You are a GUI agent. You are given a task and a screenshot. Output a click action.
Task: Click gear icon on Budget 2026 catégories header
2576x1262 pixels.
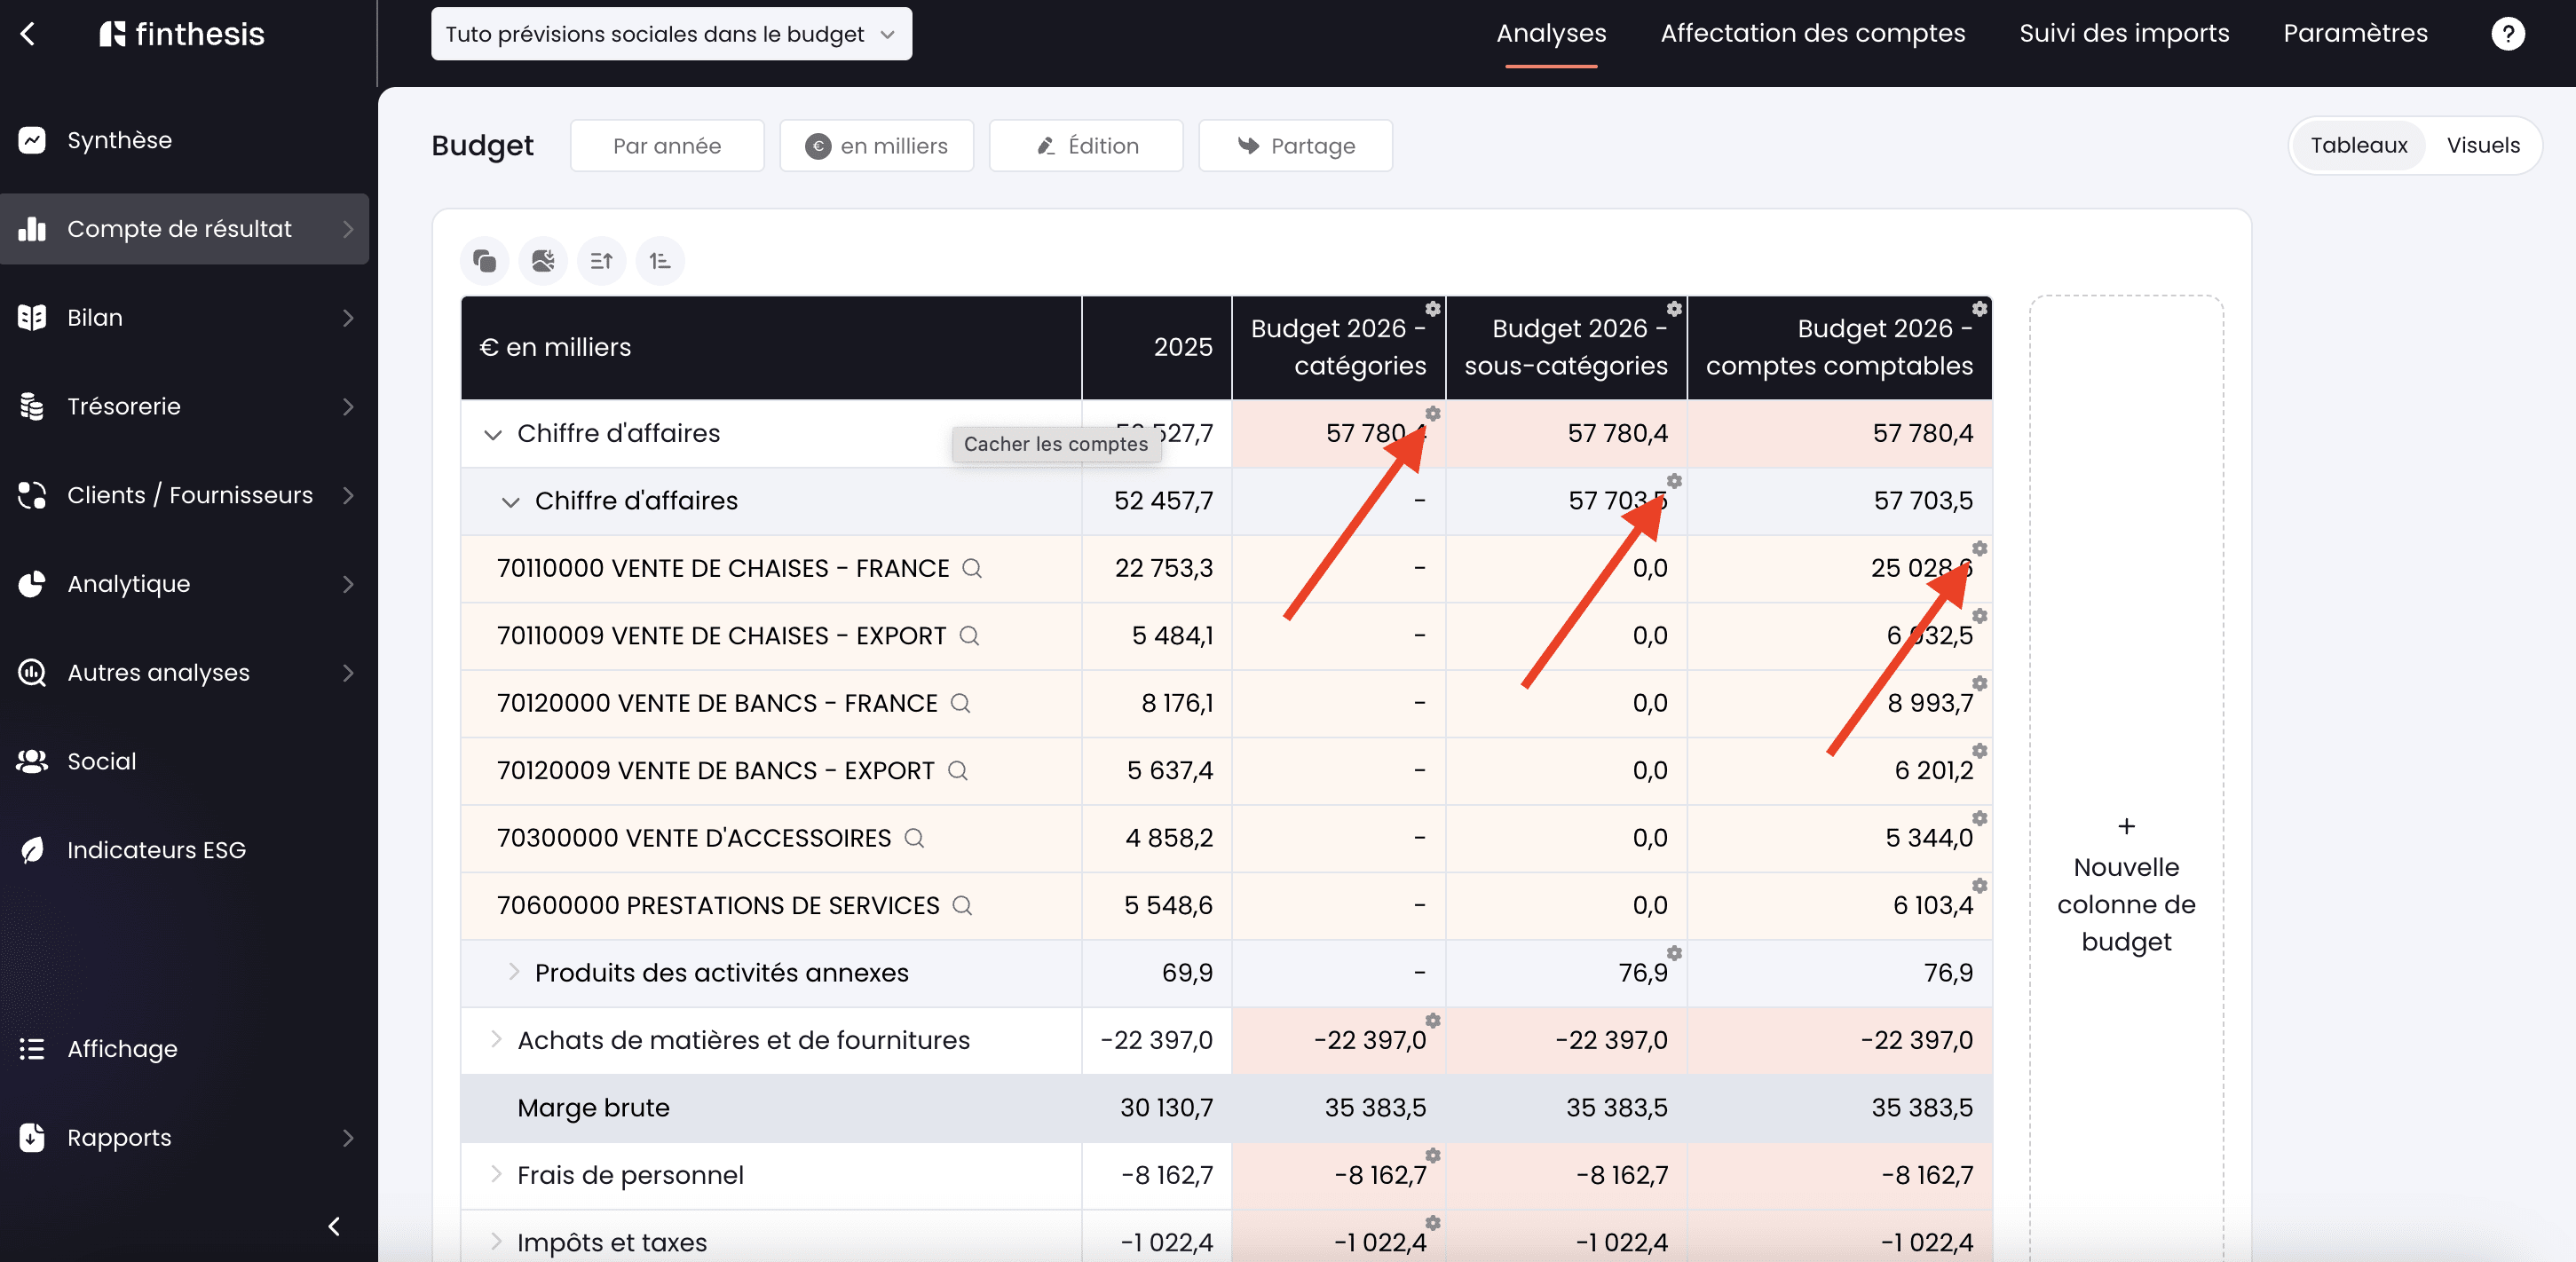pyautogui.click(x=1432, y=309)
